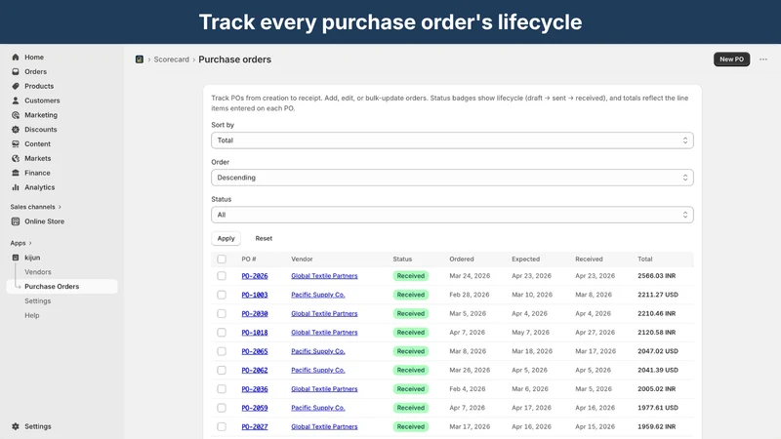Open the Status filter dropdown
This screenshot has height=439, width=781.
pyautogui.click(x=452, y=215)
